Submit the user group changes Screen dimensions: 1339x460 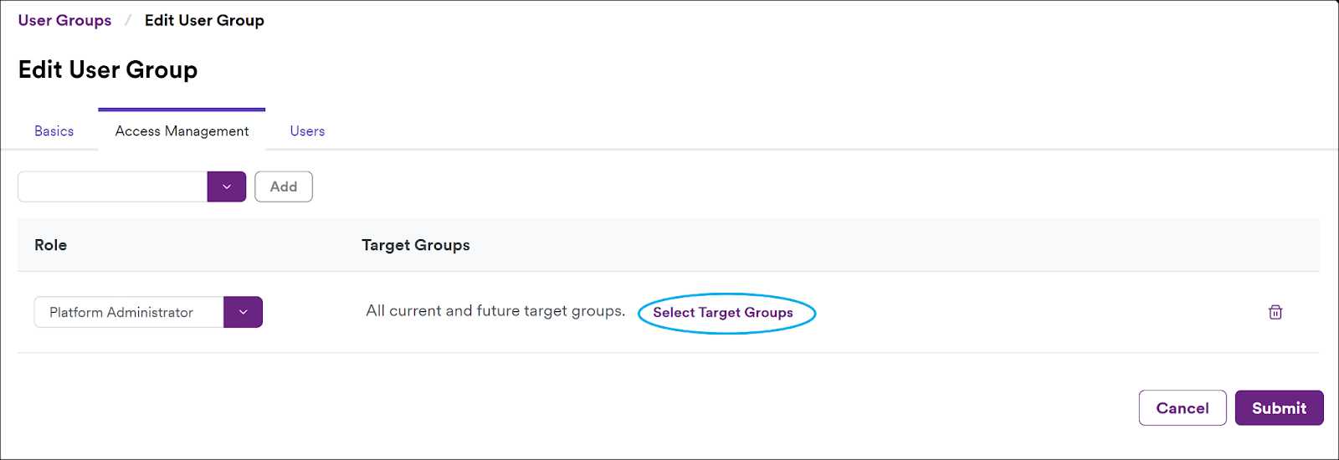point(1279,408)
